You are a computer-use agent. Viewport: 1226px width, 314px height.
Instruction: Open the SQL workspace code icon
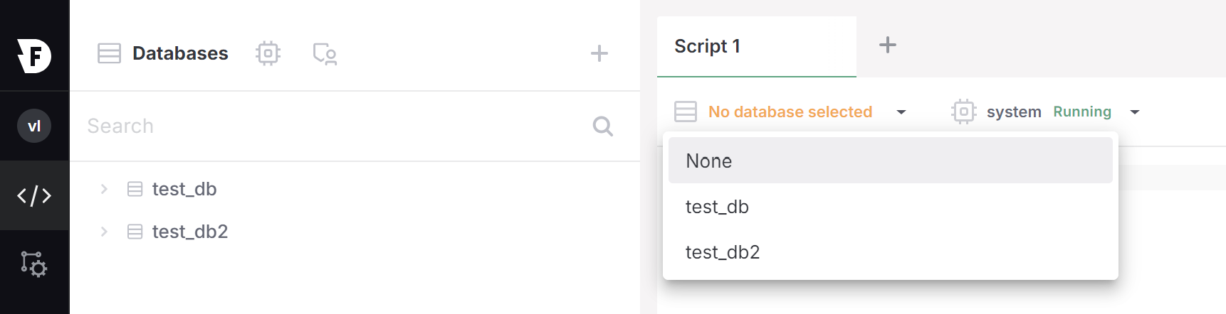pos(34,195)
